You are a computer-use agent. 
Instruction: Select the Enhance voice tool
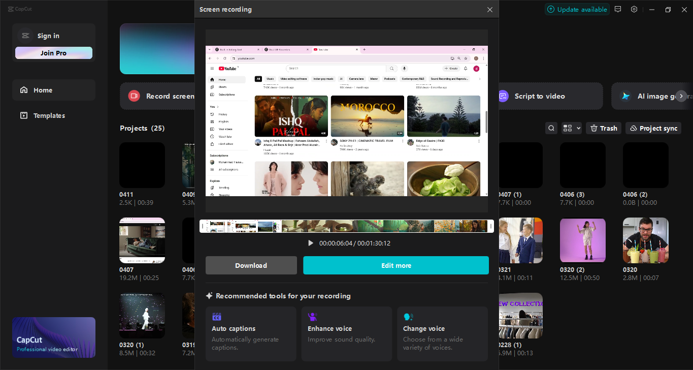pos(346,334)
